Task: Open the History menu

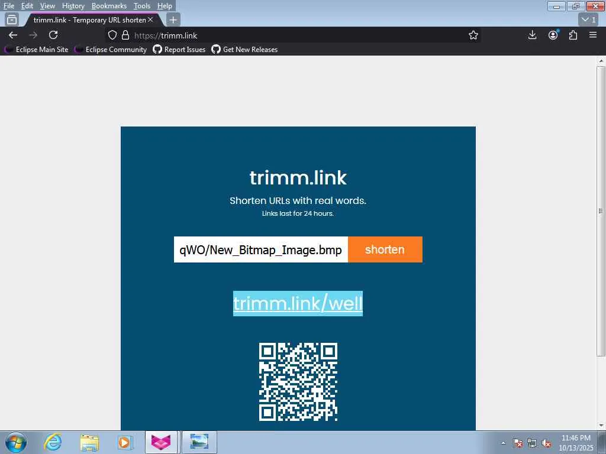Action: tap(73, 6)
